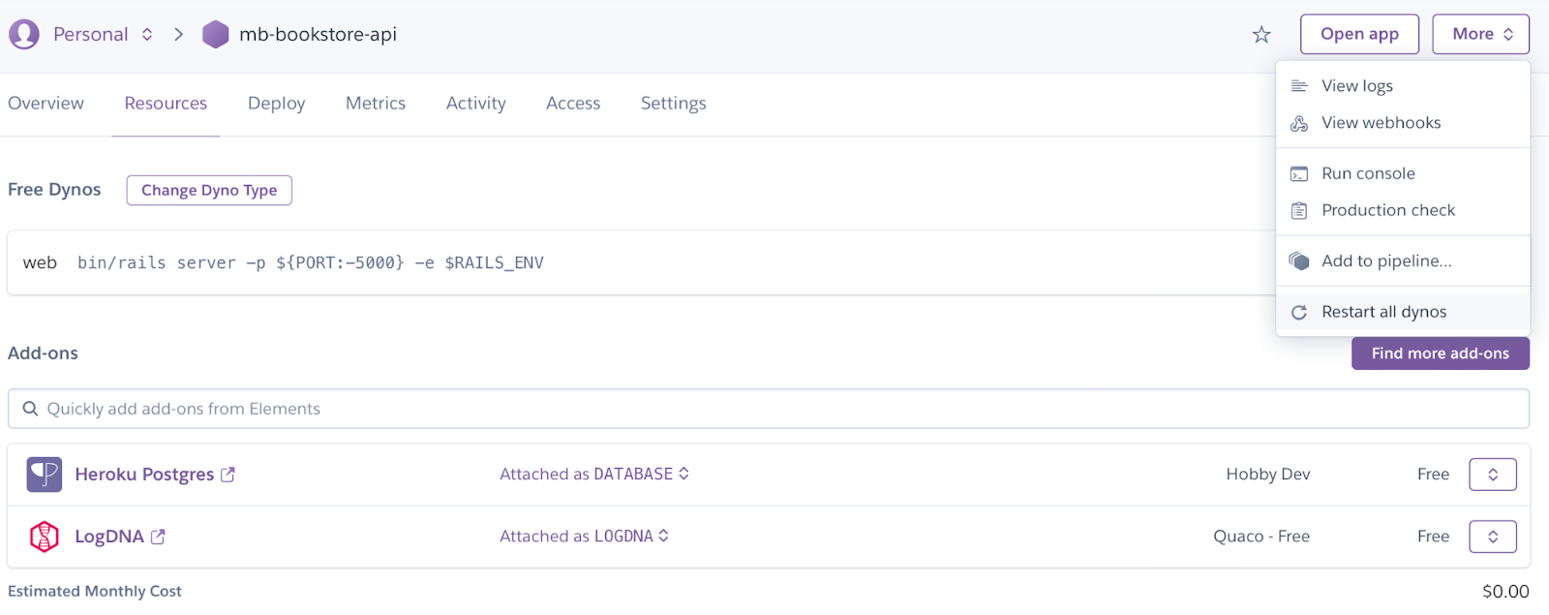Viewport: 1549px width, 615px height.
Task: Favorite the app with the star icon
Action: coord(1261,35)
